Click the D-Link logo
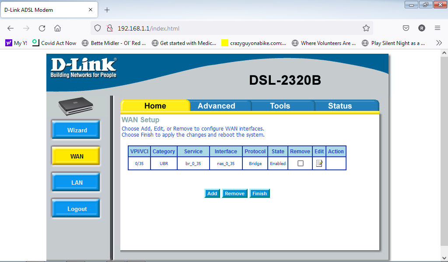Screen dimensions: 448x262 tap(84, 68)
